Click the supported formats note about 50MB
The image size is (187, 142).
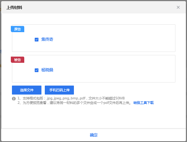click(71, 98)
